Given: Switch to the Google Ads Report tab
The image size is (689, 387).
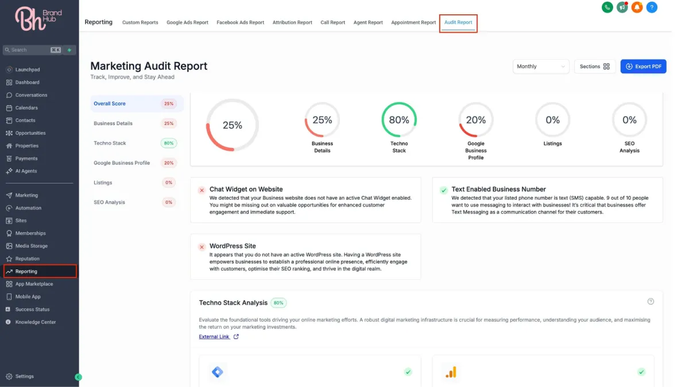Looking at the screenshot, I should 187,22.
